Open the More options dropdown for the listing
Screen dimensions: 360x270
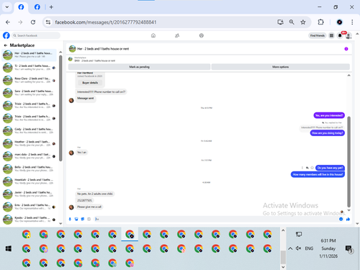(x=280, y=67)
